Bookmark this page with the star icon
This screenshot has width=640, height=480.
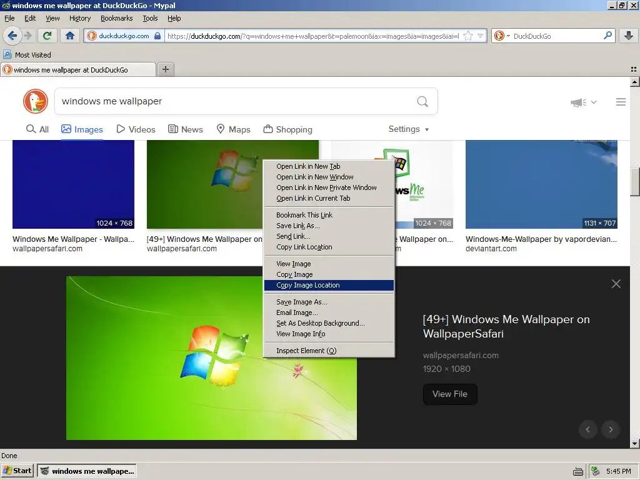pos(468,36)
